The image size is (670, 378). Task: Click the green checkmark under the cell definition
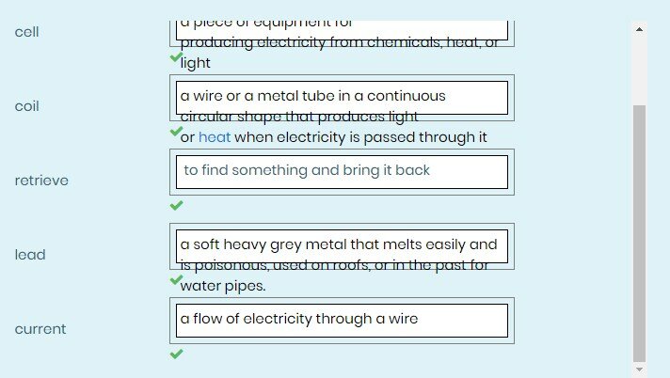pyautogui.click(x=176, y=57)
